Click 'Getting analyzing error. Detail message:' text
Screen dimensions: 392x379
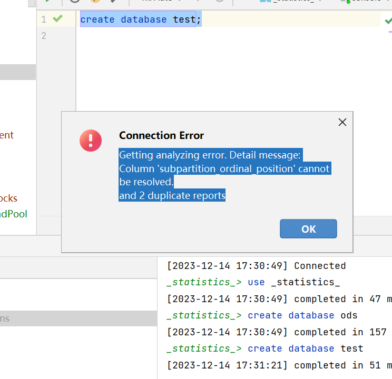point(211,155)
